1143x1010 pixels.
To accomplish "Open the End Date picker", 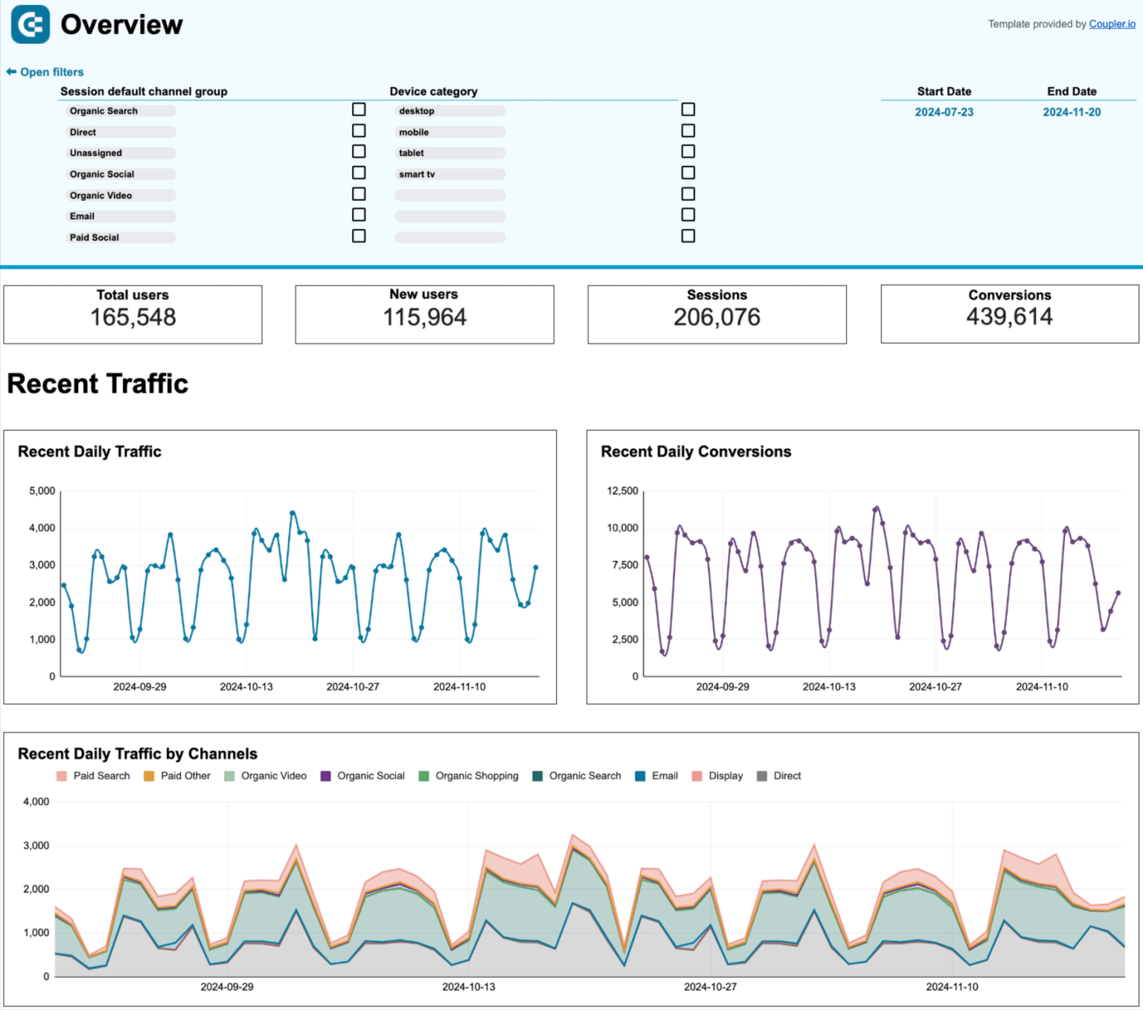I will (1072, 112).
